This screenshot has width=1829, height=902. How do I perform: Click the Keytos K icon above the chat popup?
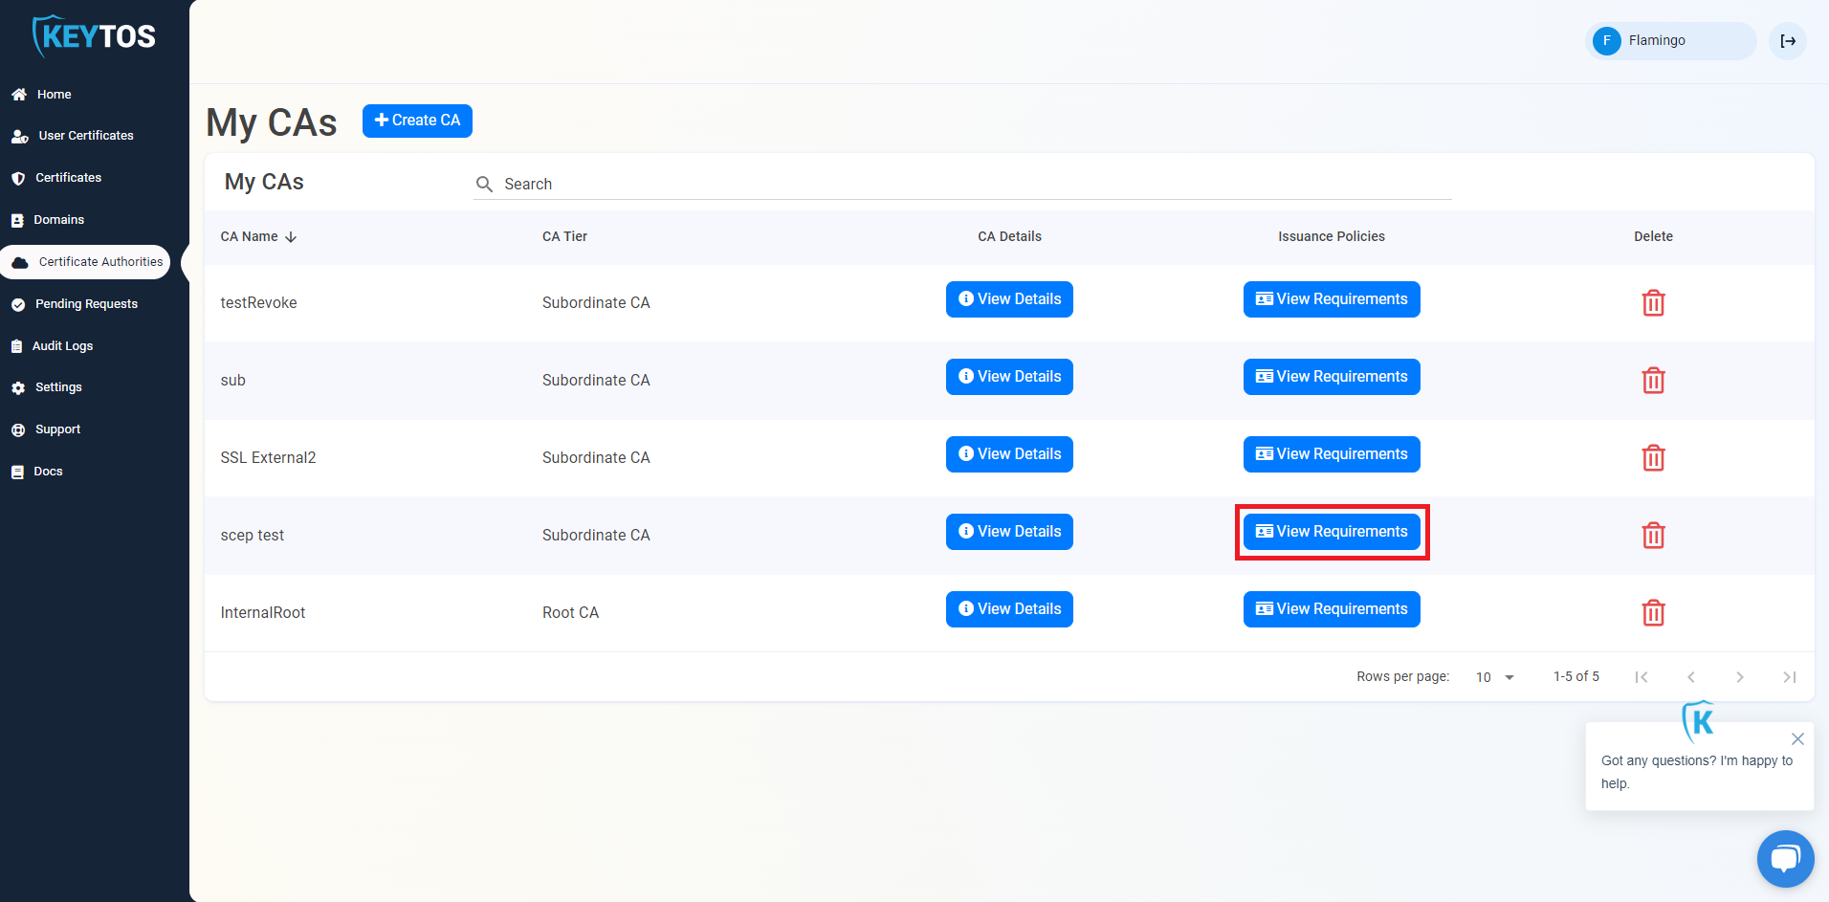coord(1699,721)
